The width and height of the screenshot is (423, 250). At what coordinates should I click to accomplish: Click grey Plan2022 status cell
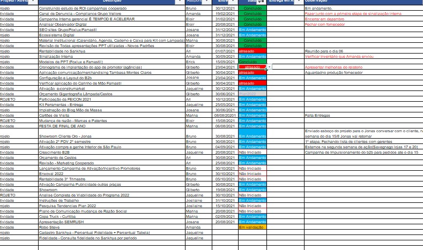pyautogui.click(x=253, y=94)
